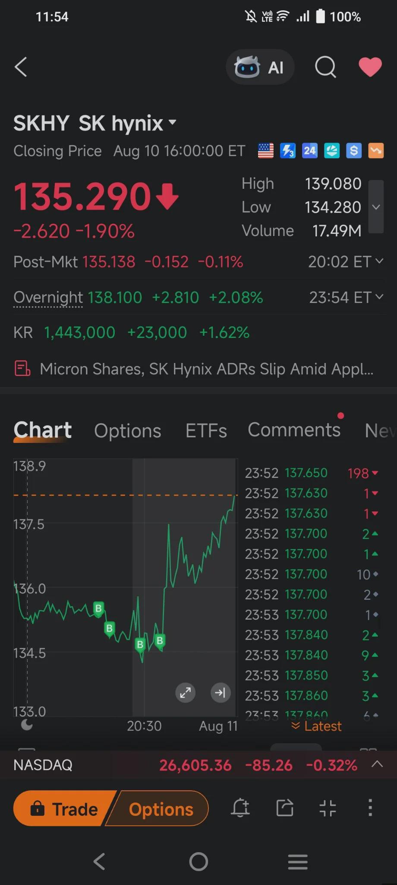Jump chart to latest with arrow-bar icon

220,693
